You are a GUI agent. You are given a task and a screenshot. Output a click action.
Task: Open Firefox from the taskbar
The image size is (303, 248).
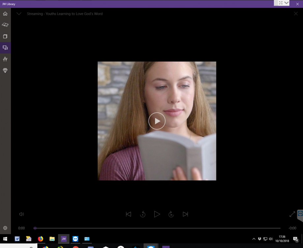(x=41, y=239)
